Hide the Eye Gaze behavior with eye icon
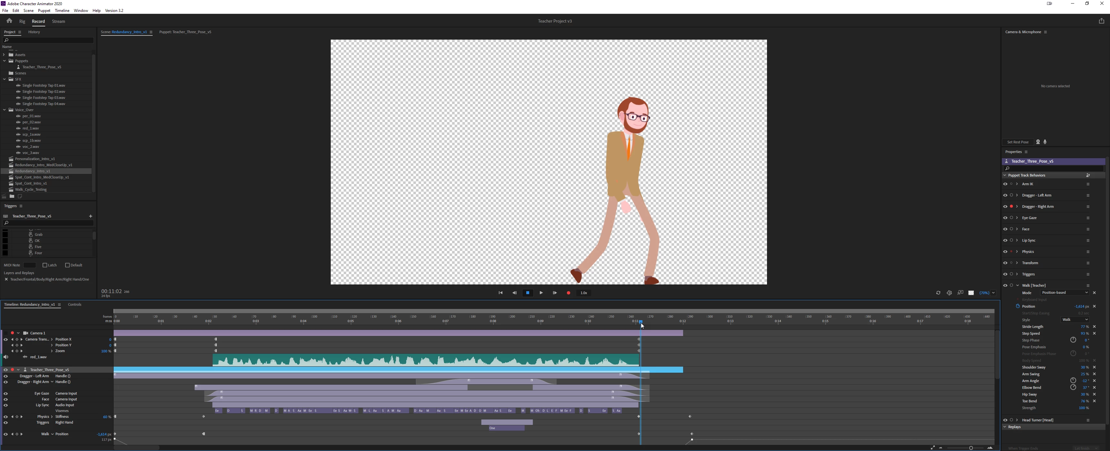This screenshot has width=1110, height=451. tap(1005, 218)
